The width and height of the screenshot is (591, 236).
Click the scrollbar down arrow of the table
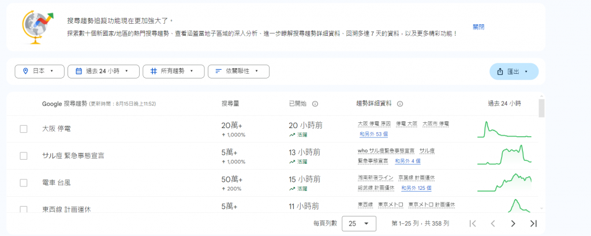pos(541,208)
